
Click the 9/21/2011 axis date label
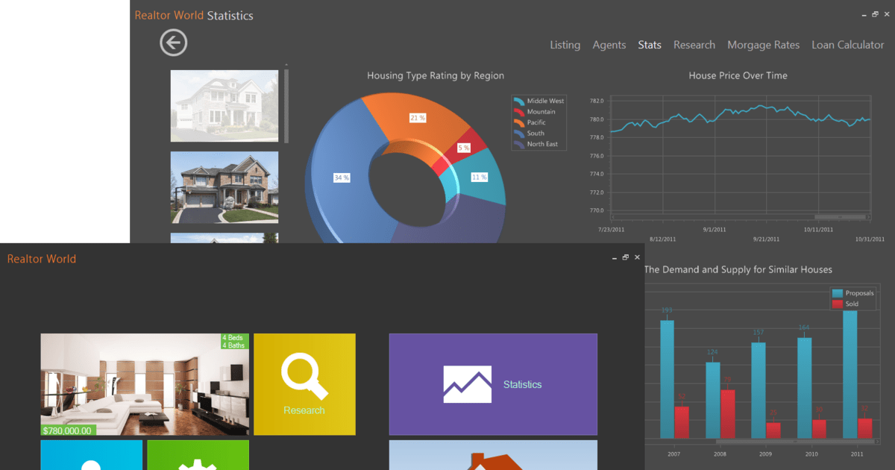tap(767, 239)
